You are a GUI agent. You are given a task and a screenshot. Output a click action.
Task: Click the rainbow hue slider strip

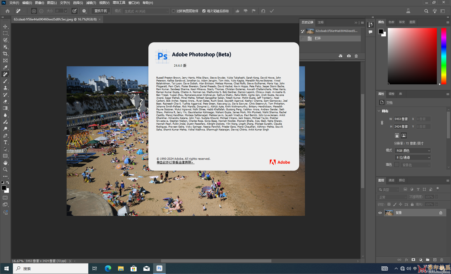point(444,56)
